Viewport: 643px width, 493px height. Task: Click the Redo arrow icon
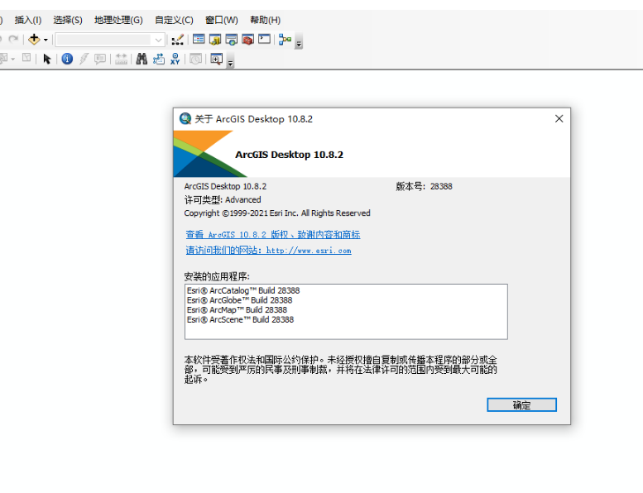pos(13,40)
